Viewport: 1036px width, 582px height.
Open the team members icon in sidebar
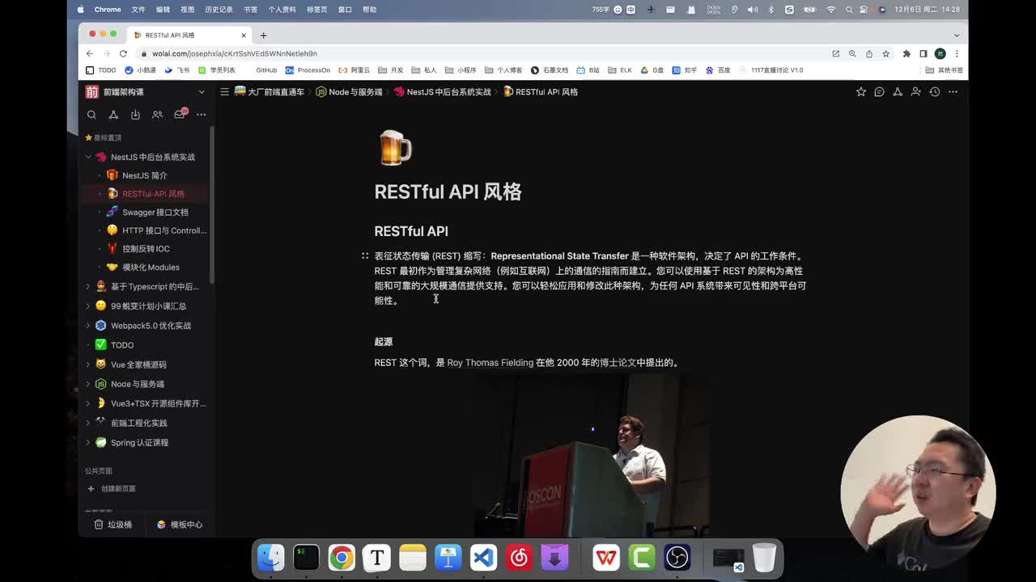(x=157, y=115)
